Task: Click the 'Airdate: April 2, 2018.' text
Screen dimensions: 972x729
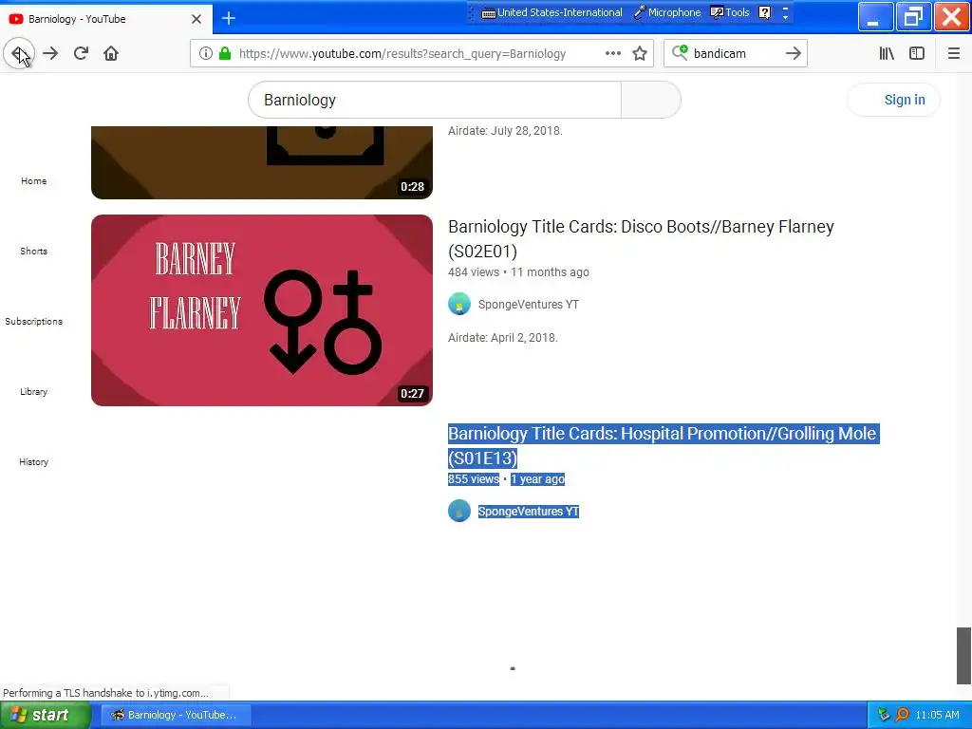Action: point(503,338)
